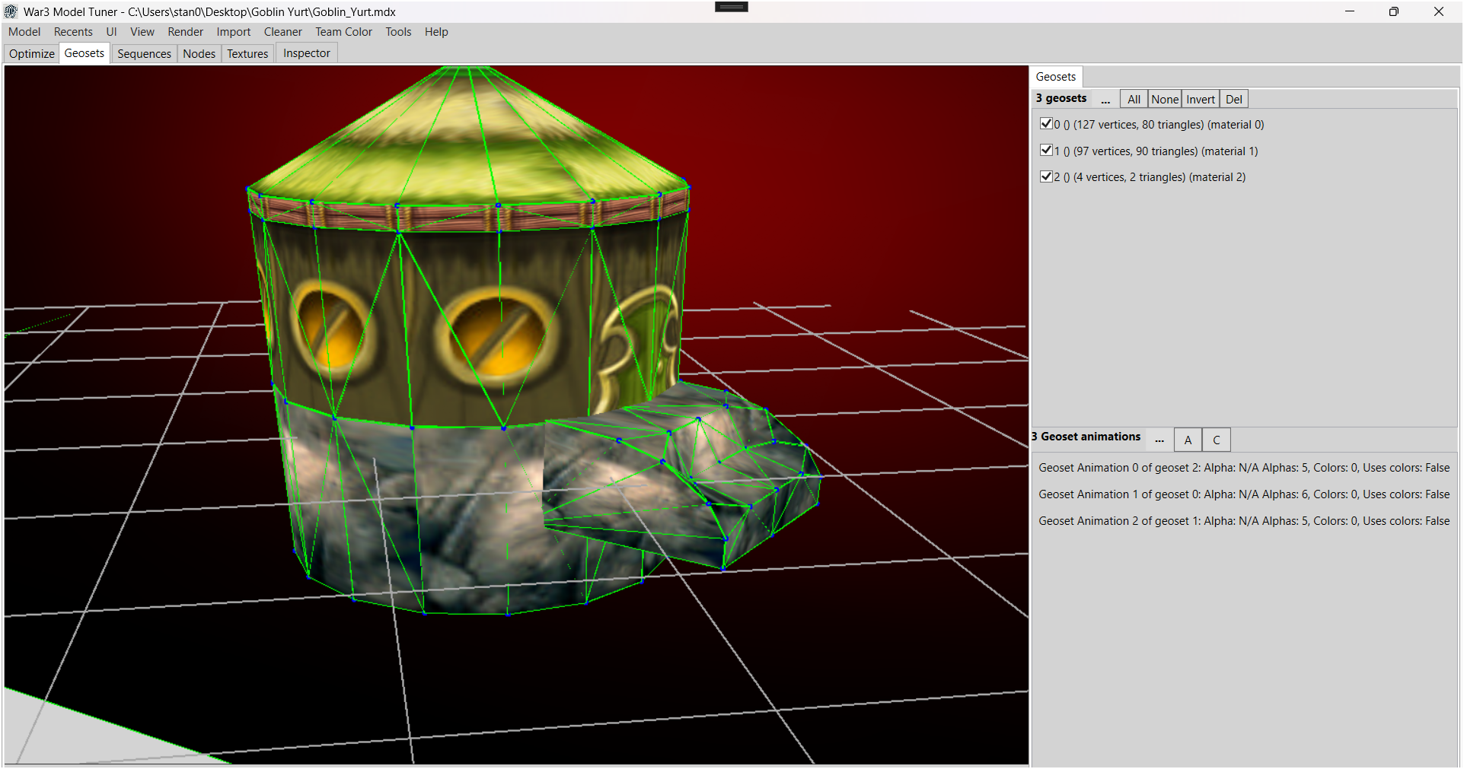1464x769 pixels.
Task: Open the Recents menu
Action: 73,32
